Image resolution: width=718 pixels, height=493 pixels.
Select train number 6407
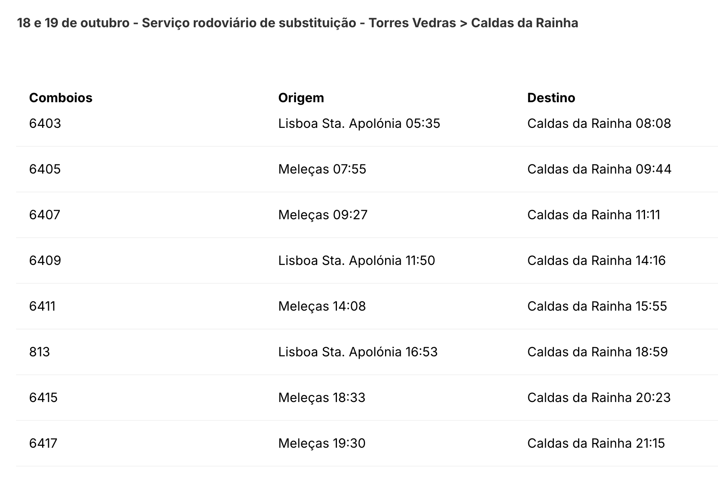coord(45,215)
